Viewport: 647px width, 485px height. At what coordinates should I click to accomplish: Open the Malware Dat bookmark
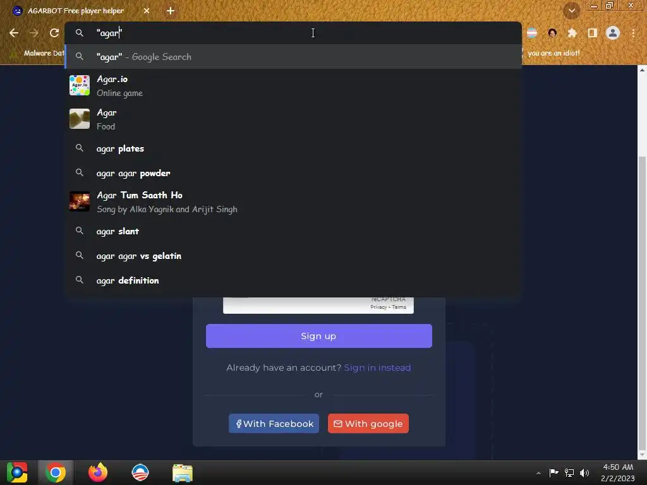[x=37, y=53]
